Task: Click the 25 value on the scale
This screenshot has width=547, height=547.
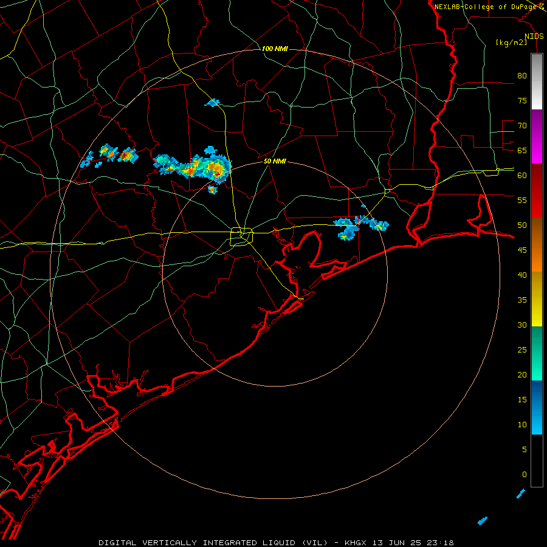Action: click(522, 350)
